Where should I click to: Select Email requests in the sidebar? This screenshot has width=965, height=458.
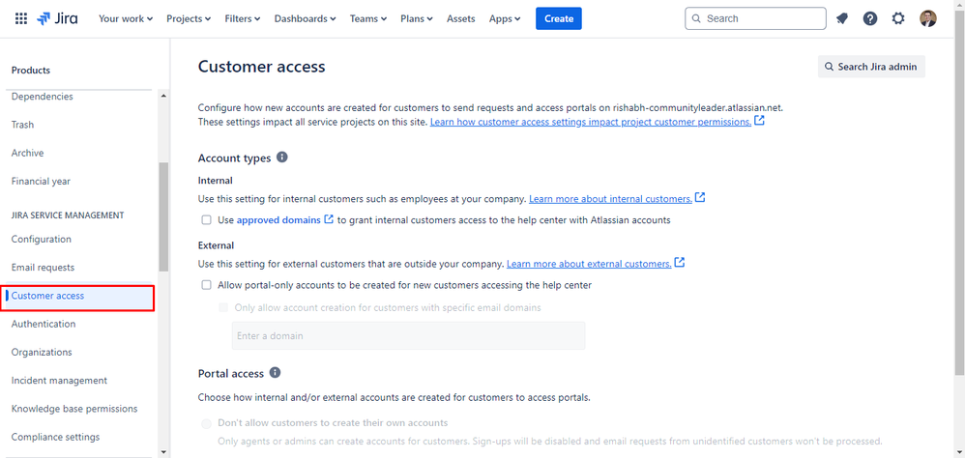coord(44,268)
